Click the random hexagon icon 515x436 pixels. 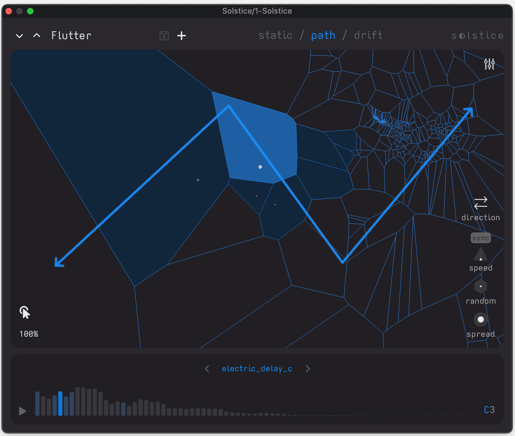pos(480,286)
